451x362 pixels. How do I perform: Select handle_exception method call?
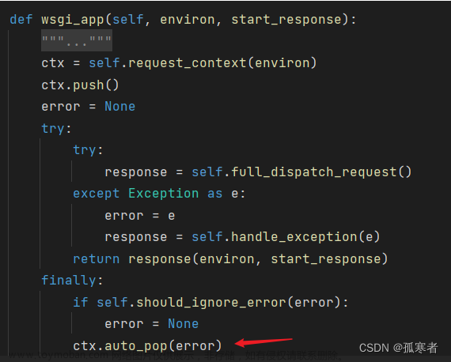[x=294, y=237]
